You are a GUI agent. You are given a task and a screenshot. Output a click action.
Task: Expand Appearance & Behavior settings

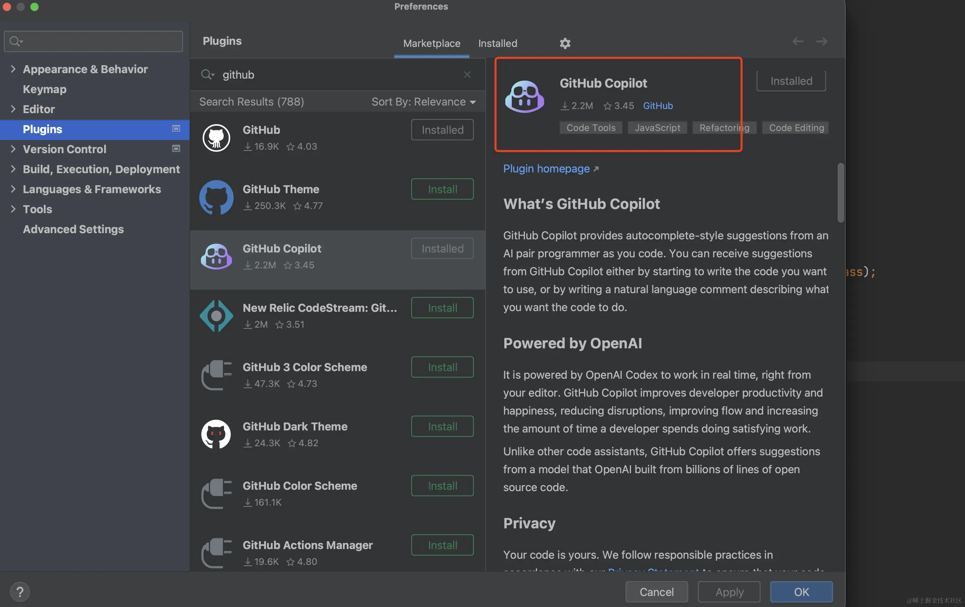tap(13, 69)
